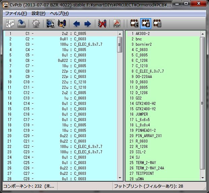Open the ファイル(F) menu

16,13
